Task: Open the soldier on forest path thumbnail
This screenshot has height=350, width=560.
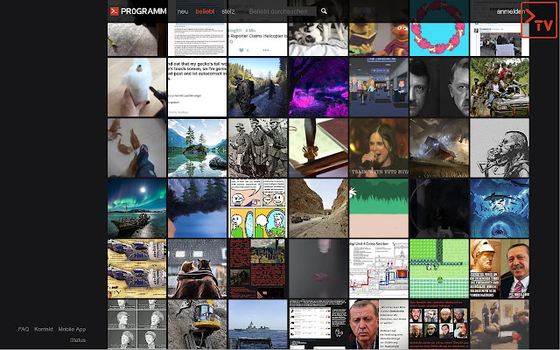Action: pos(257,87)
